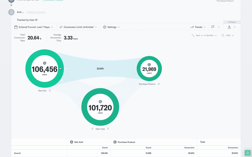Click the 20.64% label on the funnel path
The width and height of the screenshot is (252, 157).
click(x=100, y=68)
